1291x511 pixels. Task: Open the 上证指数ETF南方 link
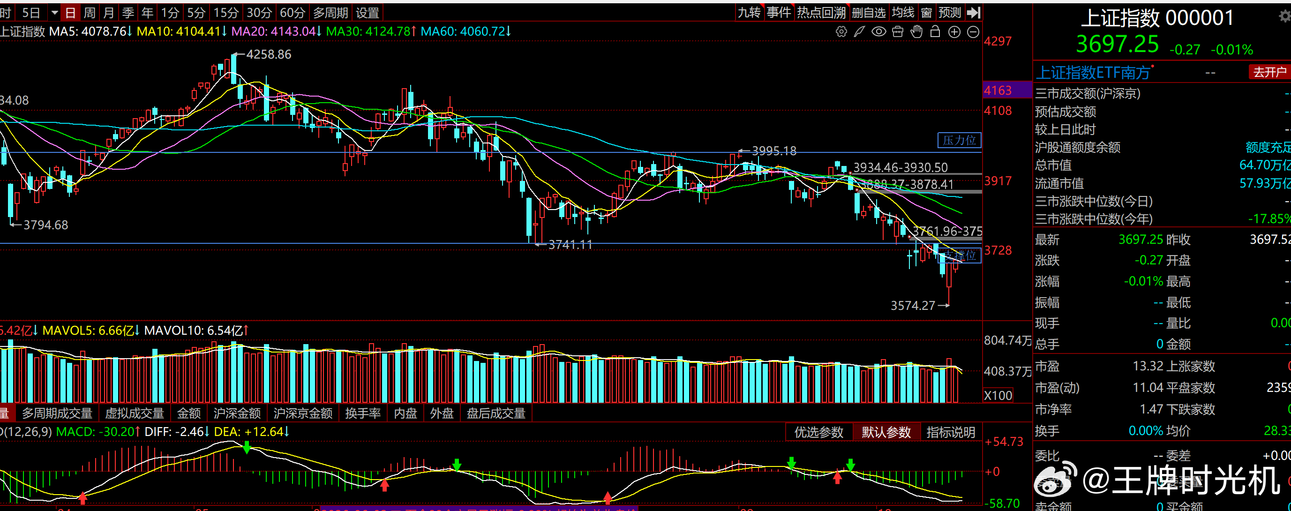pyautogui.click(x=1093, y=73)
